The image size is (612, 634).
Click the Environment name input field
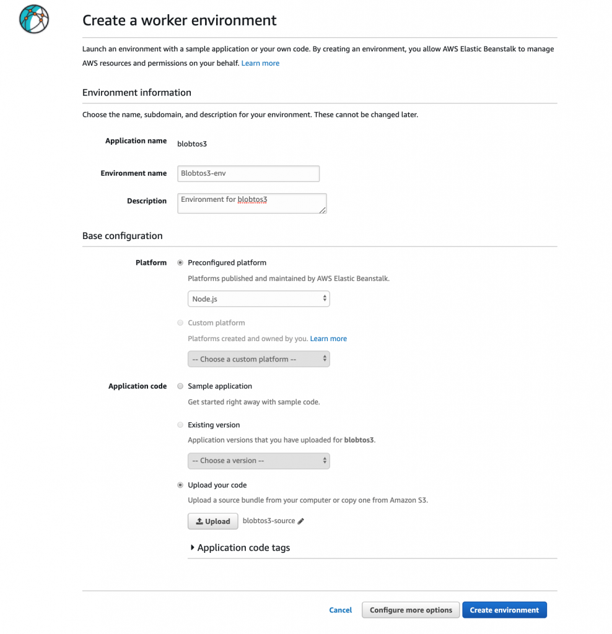point(248,173)
